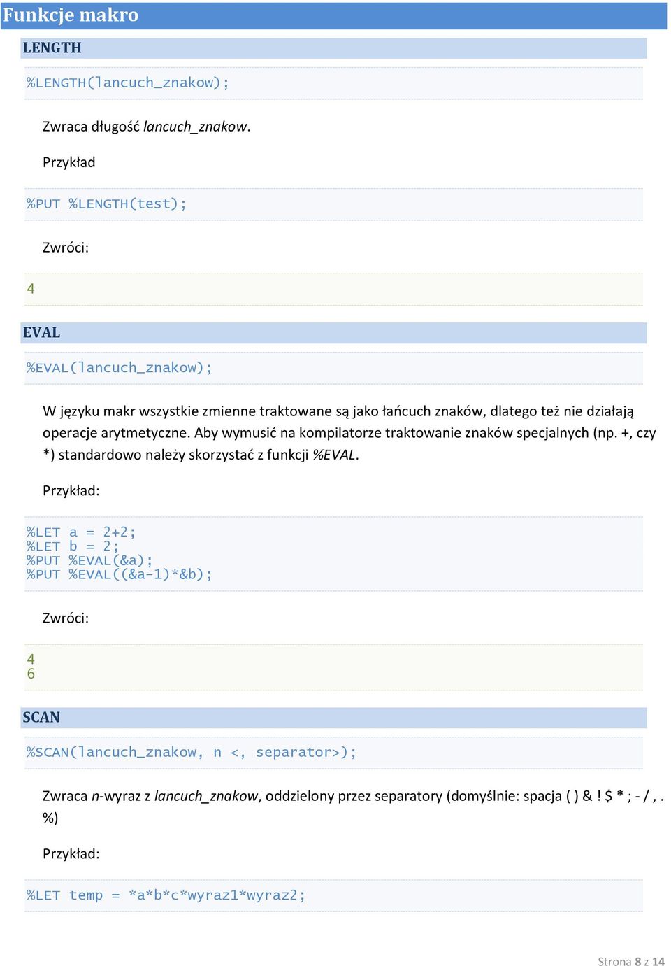Click the %LENGTH(lancuch_znakow); syntax line
671x966 pixels.
128,83
